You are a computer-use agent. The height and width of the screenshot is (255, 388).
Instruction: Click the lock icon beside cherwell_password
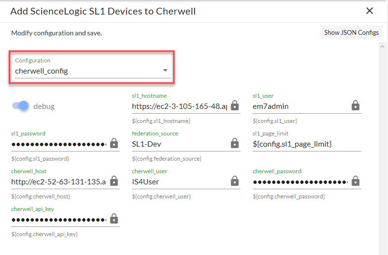[356, 181]
